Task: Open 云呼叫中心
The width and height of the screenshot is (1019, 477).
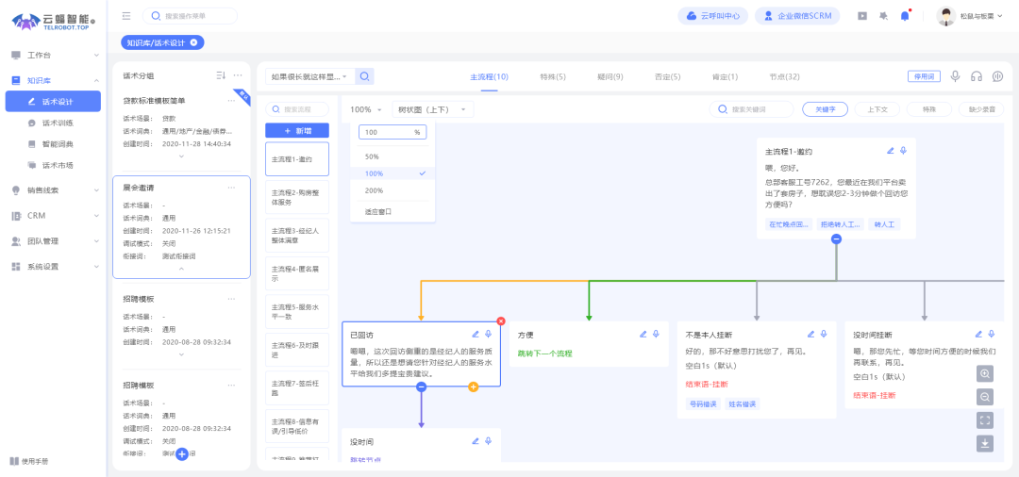Action: point(713,16)
